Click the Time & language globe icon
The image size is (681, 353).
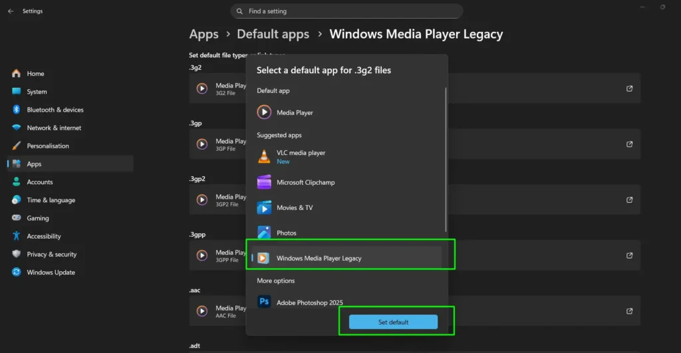(17, 199)
